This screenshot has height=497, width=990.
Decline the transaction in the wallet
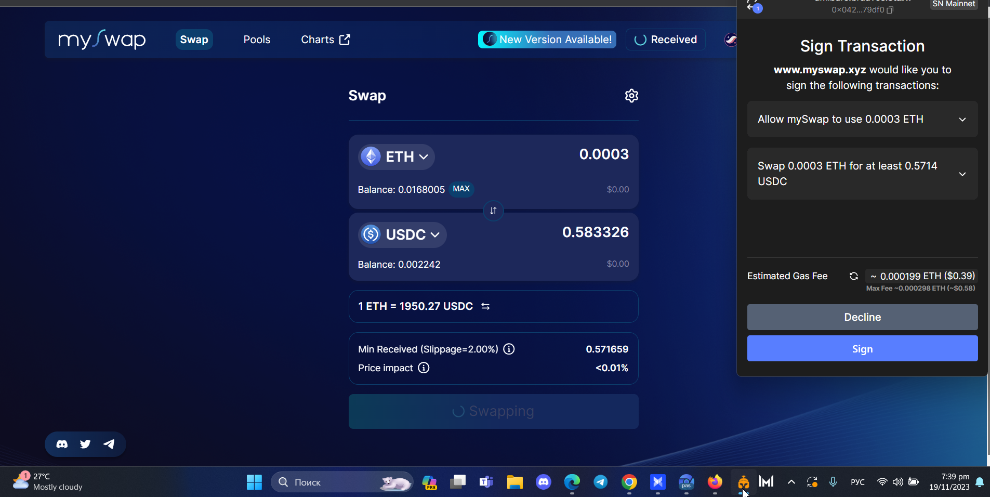863,317
